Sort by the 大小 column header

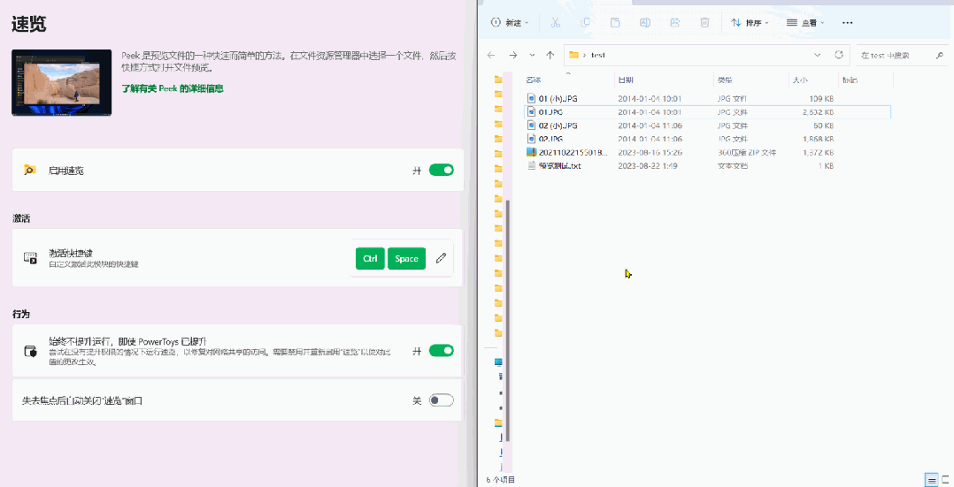(800, 80)
